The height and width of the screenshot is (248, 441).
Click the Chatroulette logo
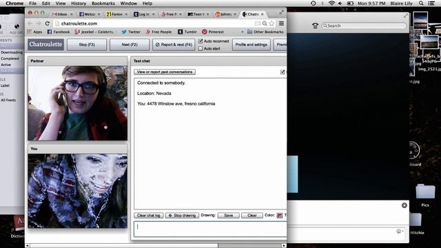(x=45, y=44)
